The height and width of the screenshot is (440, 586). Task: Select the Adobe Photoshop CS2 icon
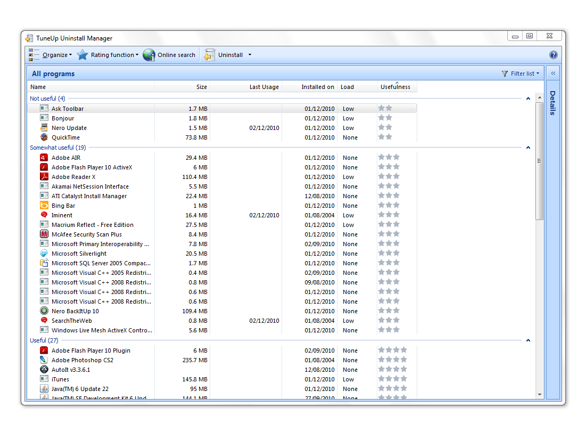tap(44, 360)
